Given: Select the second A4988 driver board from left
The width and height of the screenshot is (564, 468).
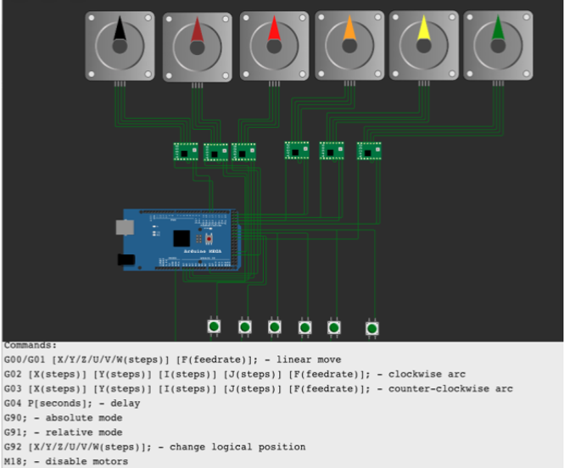Looking at the screenshot, I should pos(215,153).
